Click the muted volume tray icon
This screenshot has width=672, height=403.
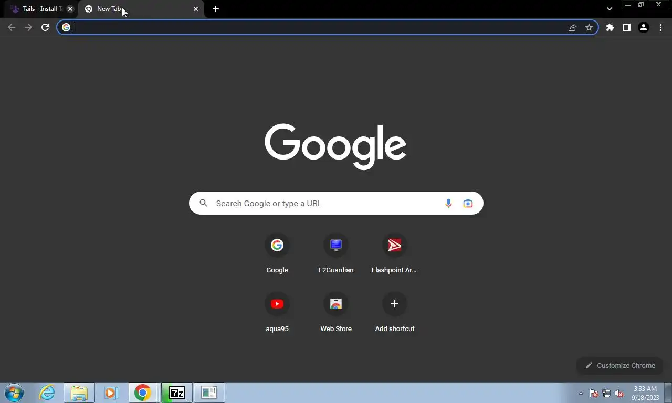coord(619,393)
